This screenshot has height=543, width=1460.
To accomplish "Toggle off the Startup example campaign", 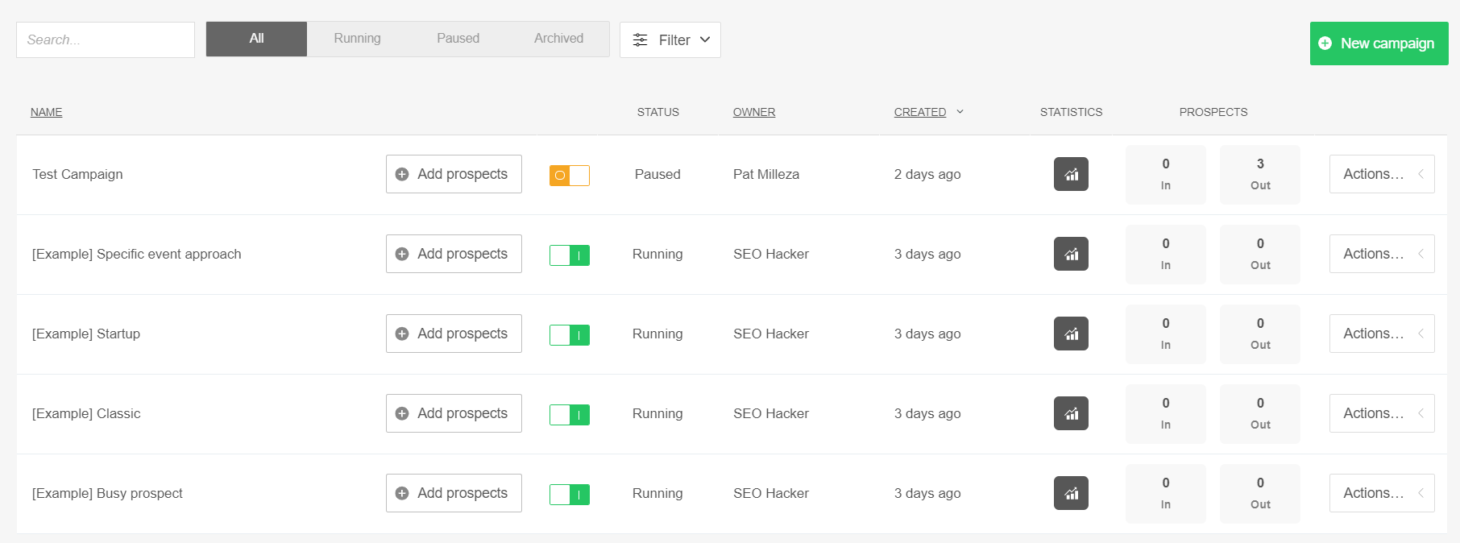I will click(x=570, y=334).
